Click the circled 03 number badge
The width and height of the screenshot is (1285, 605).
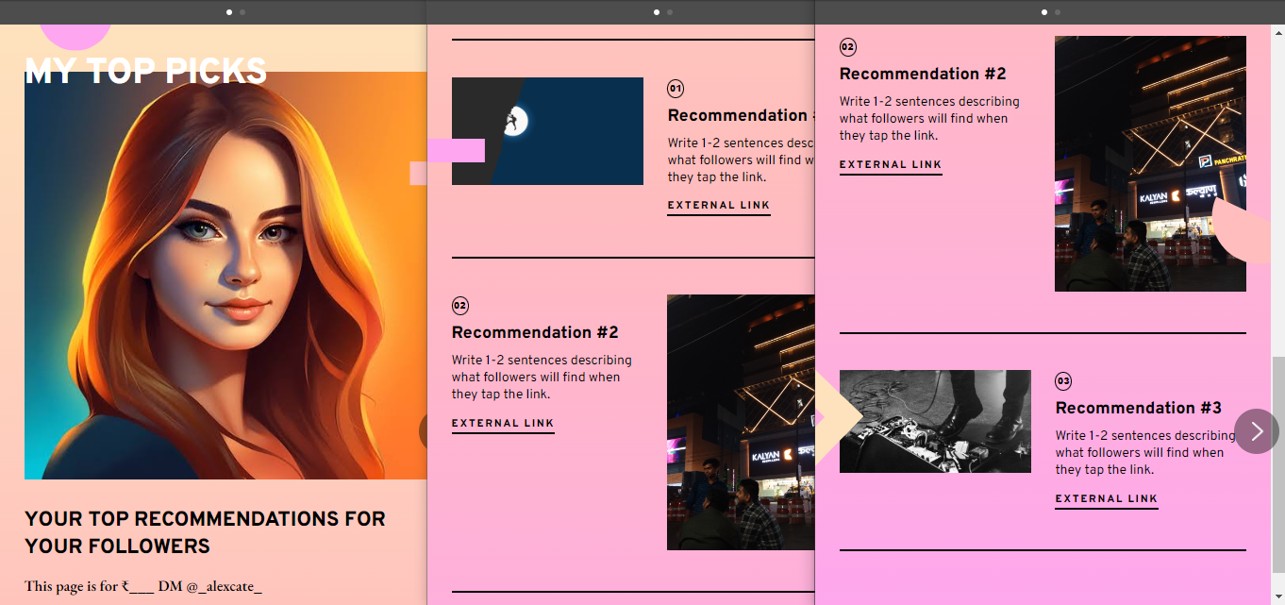[1063, 381]
